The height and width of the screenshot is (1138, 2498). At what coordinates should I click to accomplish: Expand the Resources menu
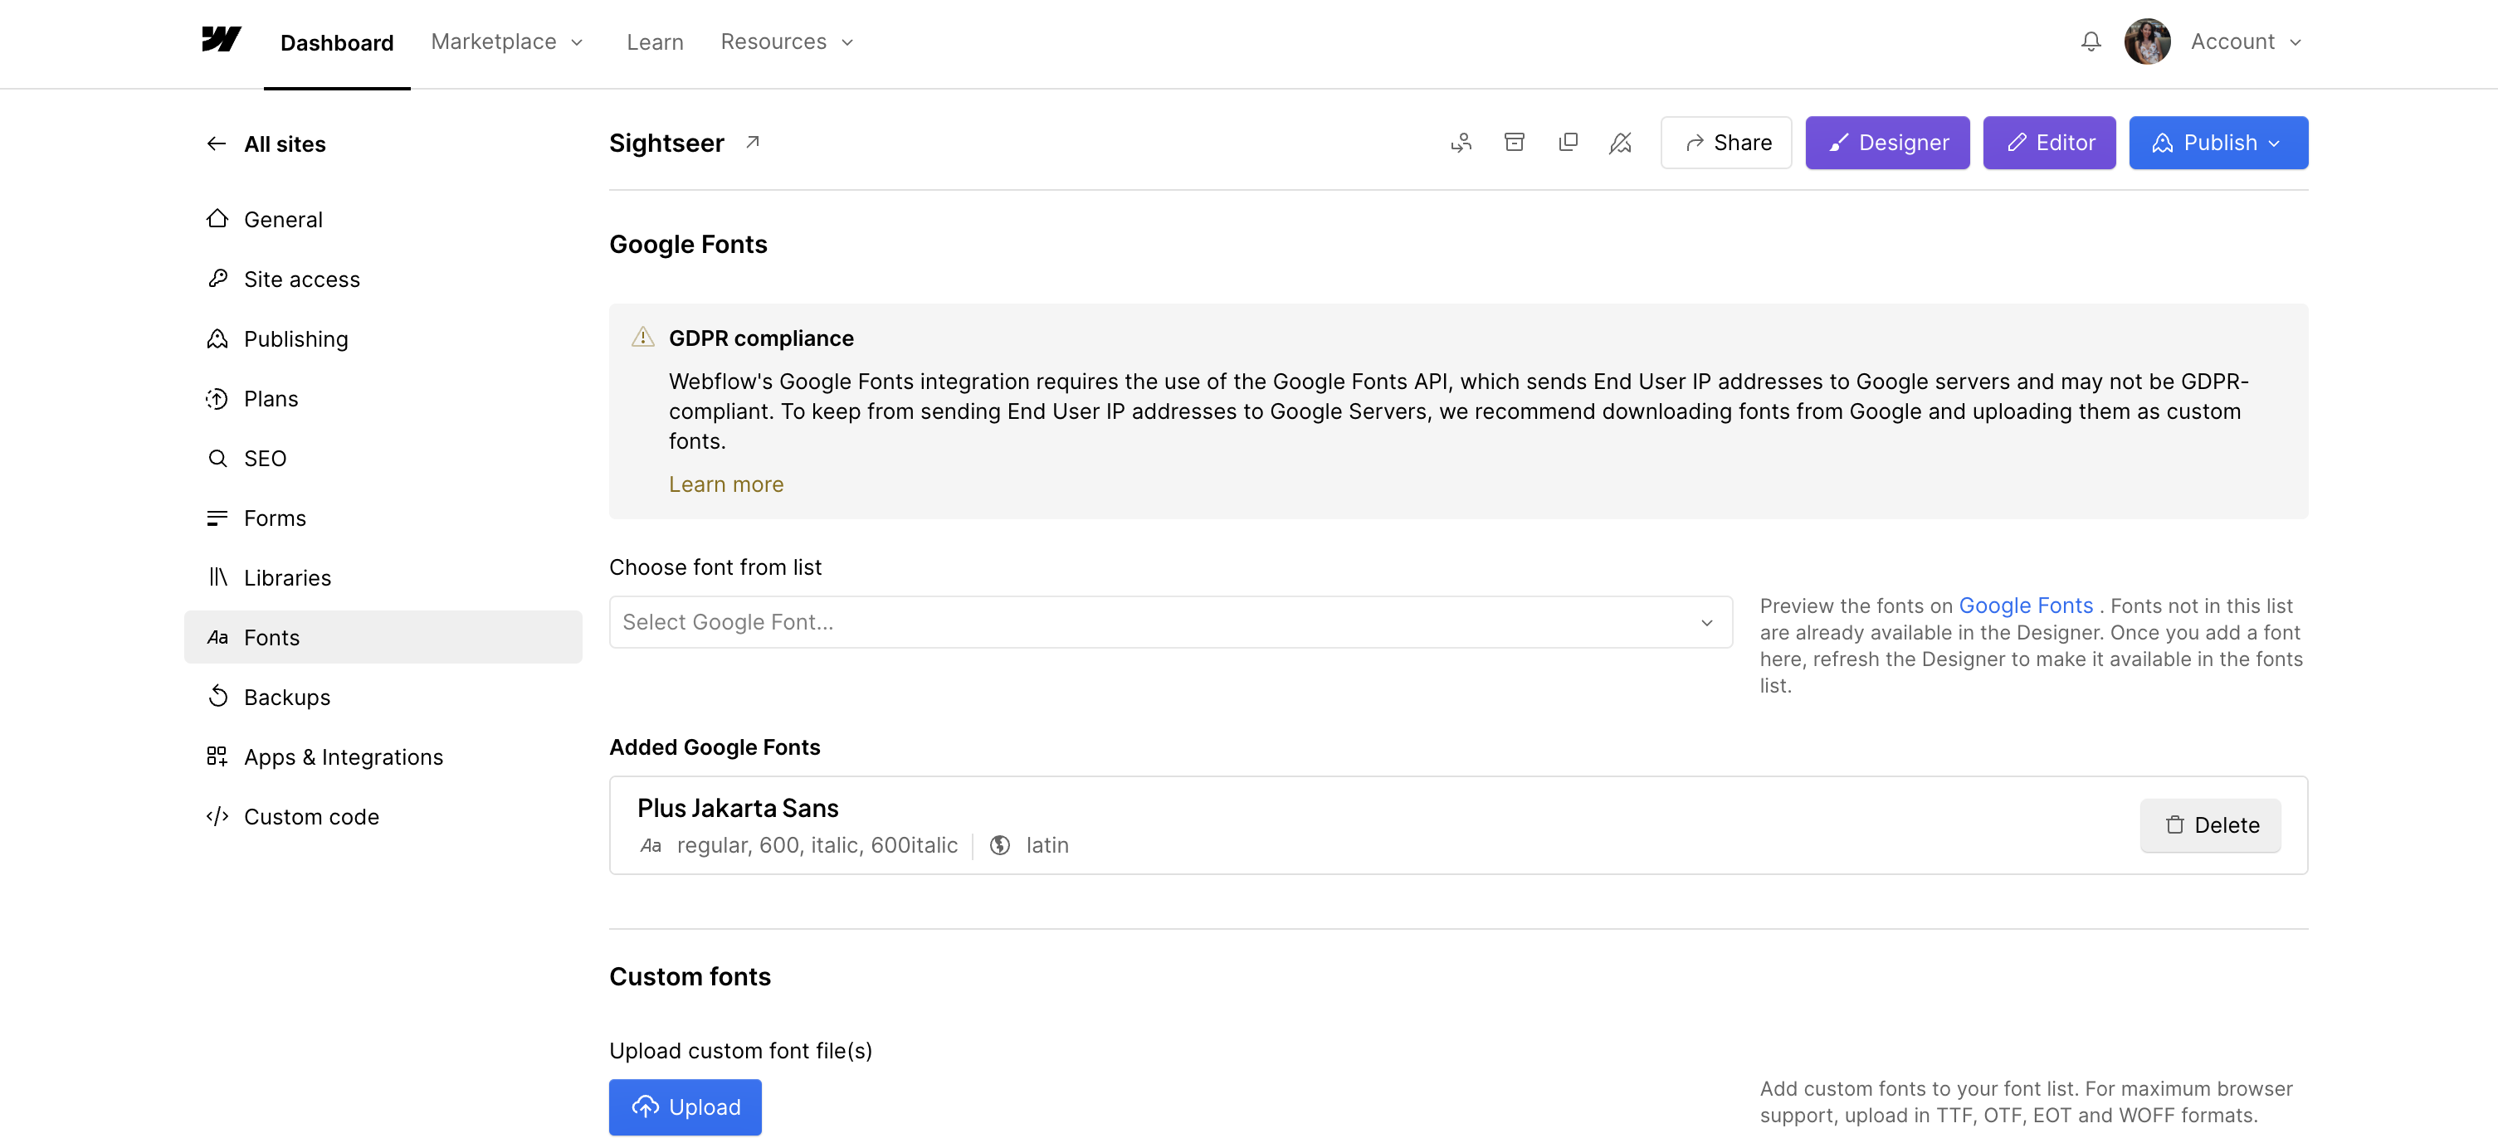[x=788, y=41]
